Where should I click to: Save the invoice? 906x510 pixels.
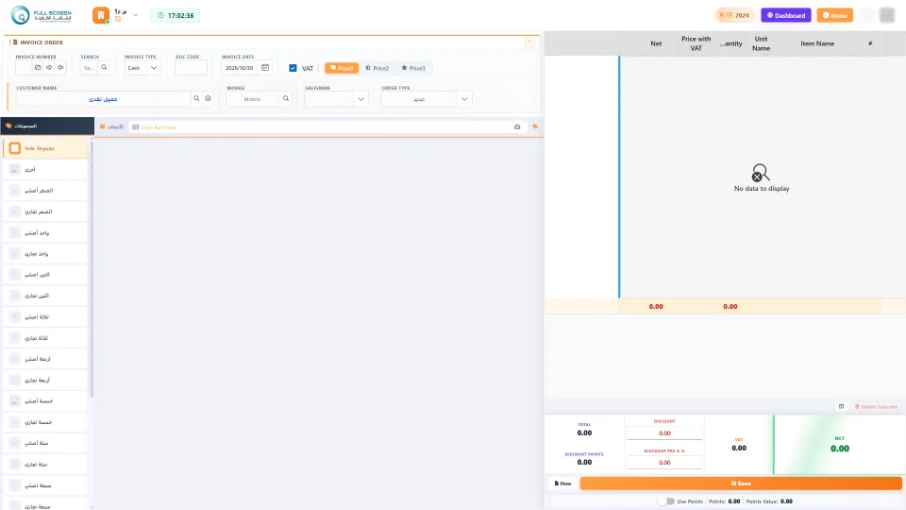pos(741,484)
